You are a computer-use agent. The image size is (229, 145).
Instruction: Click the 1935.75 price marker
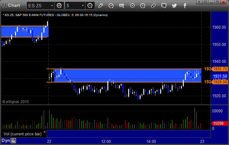[x=219, y=69]
